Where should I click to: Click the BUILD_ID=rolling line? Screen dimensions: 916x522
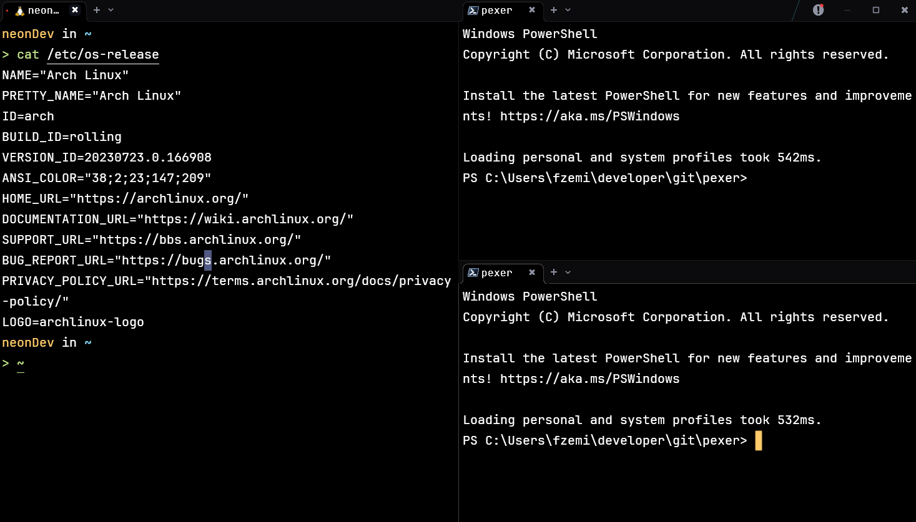[x=62, y=137]
